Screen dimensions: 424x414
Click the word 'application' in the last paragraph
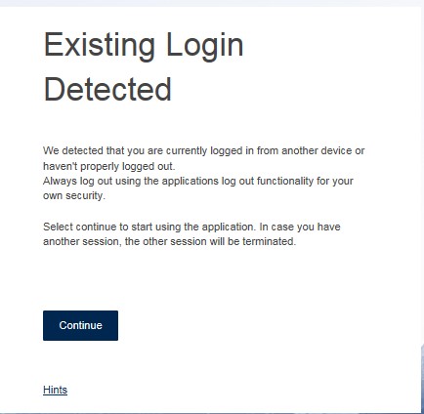(x=228, y=227)
